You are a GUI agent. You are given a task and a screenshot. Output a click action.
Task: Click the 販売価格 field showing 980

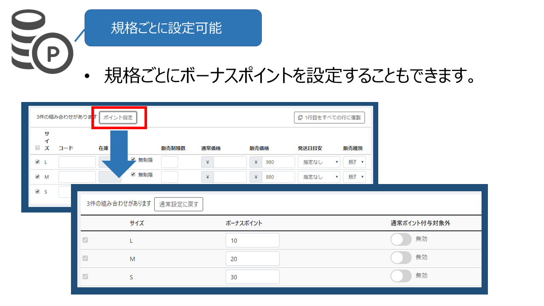tap(278, 162)
